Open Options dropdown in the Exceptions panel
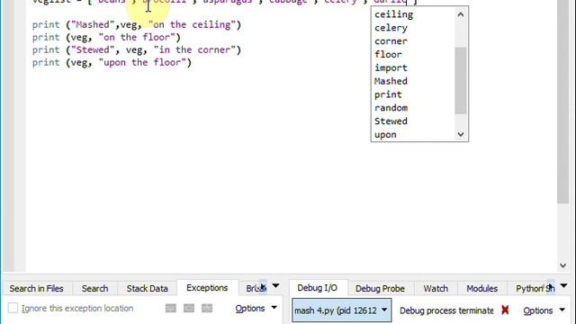 (x=256, y=308)
